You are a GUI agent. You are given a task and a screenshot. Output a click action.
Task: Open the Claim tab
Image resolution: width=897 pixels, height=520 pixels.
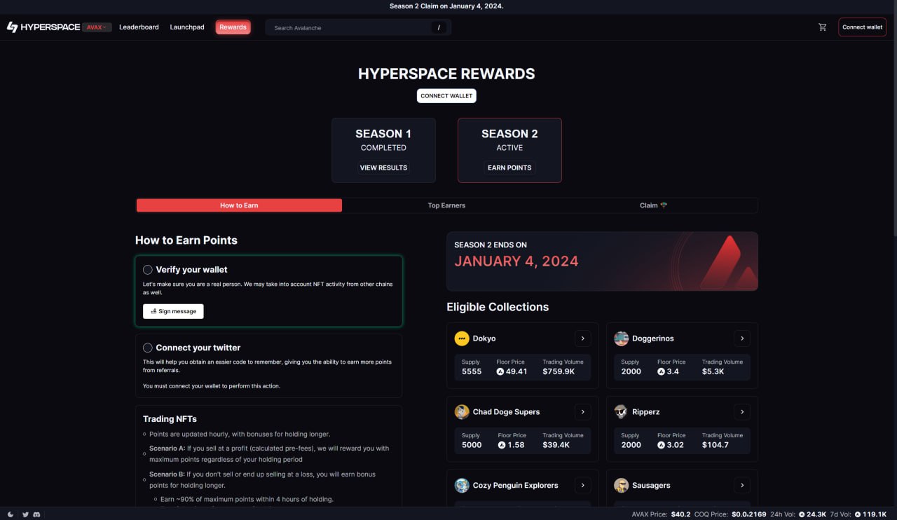point(653,205)
